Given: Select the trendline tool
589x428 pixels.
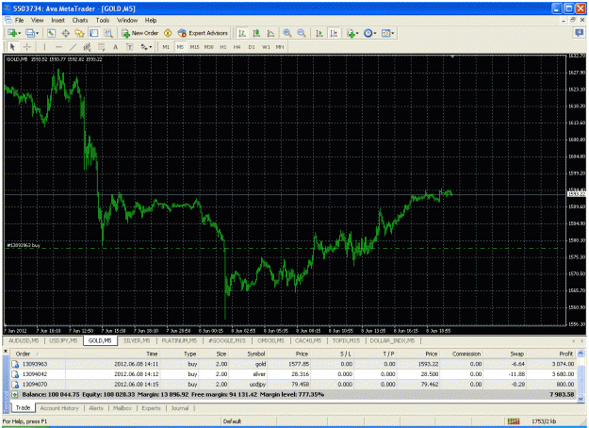Looking at the screenshot, I should (x=73, y=46).
